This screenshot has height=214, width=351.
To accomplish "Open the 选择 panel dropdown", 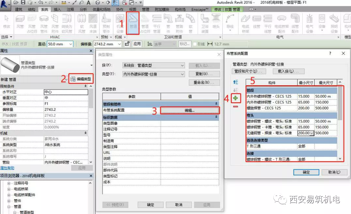I will (x=7, y=37).
